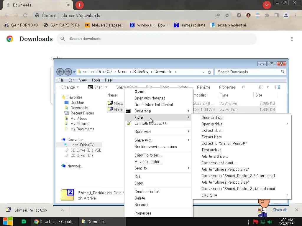The width and height of the screenshot is (302, 226).
Task: Open the Tools menu in Explorer
Action: pyautogui.click(x=96, y=80)
